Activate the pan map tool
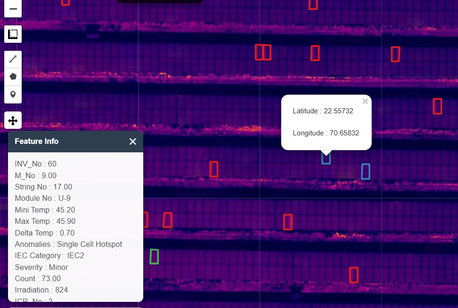 tap(13, 120)
